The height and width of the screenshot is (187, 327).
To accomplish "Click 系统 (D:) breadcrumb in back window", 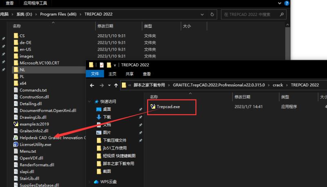I will click(24, 14).
